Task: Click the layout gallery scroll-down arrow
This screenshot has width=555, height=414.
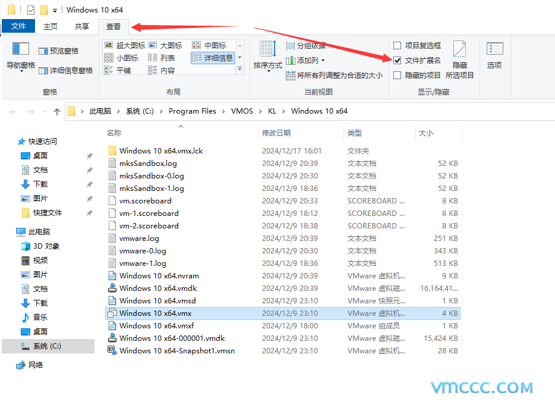Action: click(x=240, y=58)
